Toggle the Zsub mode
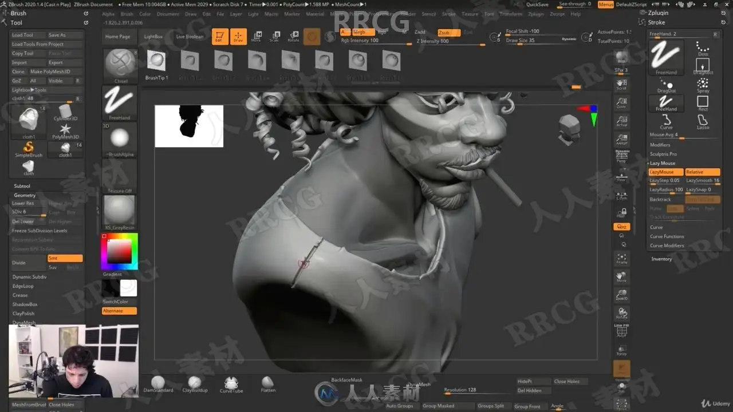 (x=449, y=33)
